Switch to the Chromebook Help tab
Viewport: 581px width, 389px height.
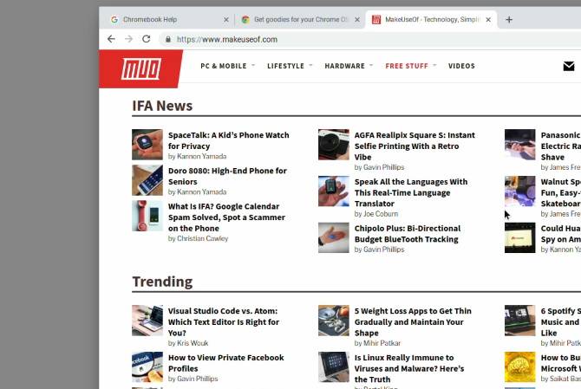pyautogui.click(x=166, y=20)
